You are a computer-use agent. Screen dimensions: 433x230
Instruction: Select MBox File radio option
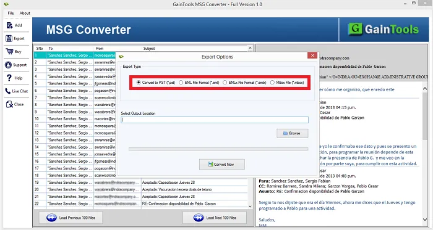272,82
